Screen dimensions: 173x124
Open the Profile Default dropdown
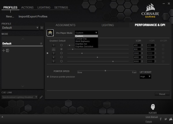(x=20, y=28)
